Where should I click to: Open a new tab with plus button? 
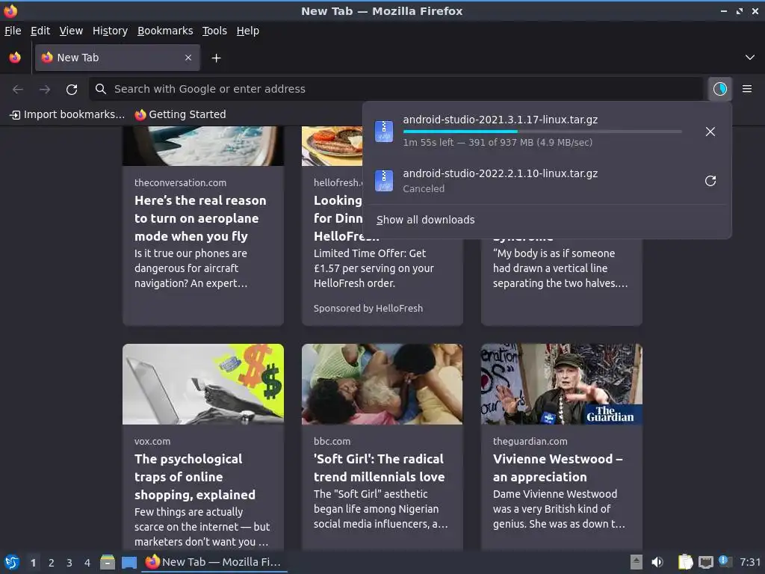[216, 58]
